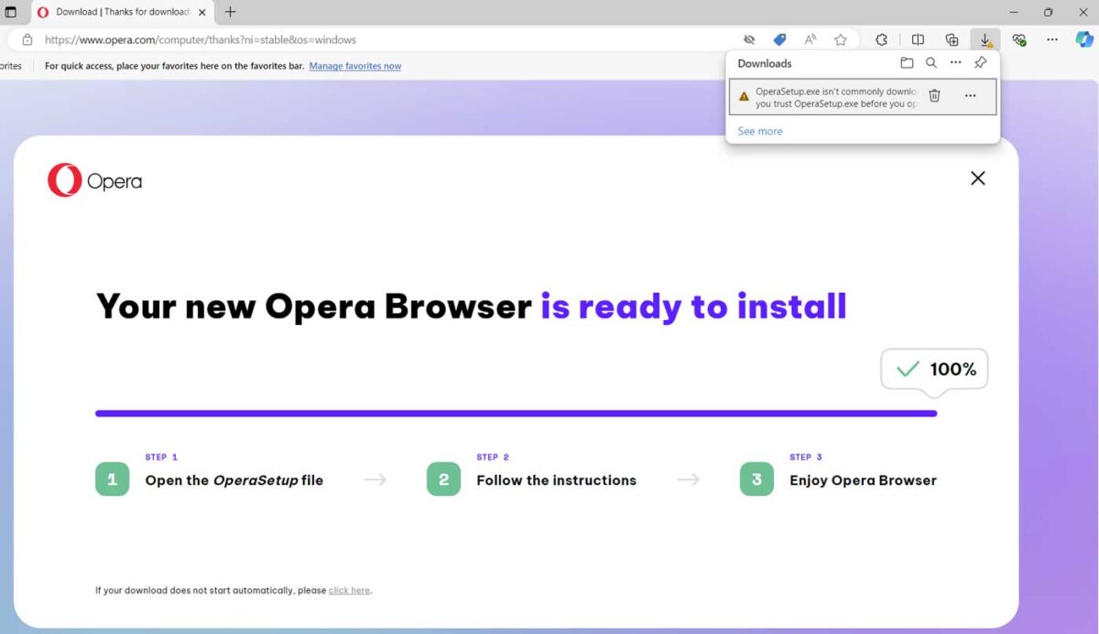
Task: Toggle split screen view
Action: tap(918, 39)
